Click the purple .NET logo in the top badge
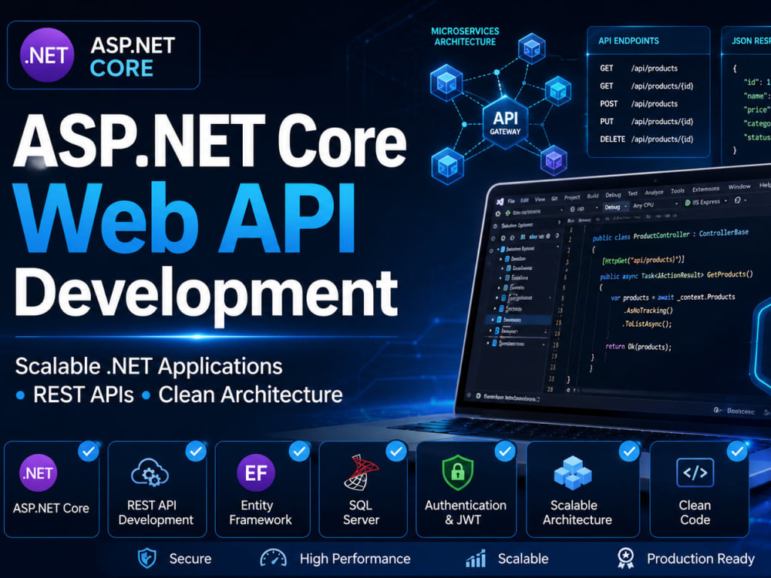This screenshot has width=771, height=578. [x=47, y=55]
